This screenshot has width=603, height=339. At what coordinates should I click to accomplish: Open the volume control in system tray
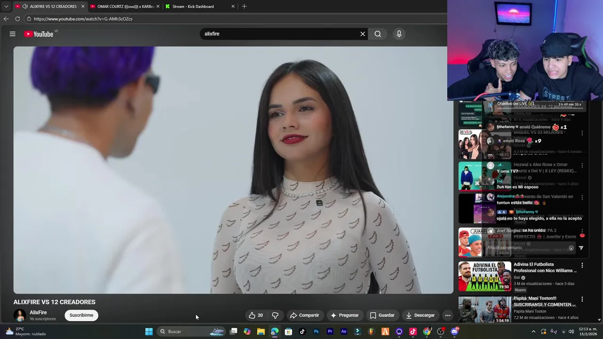pos(571,331)
